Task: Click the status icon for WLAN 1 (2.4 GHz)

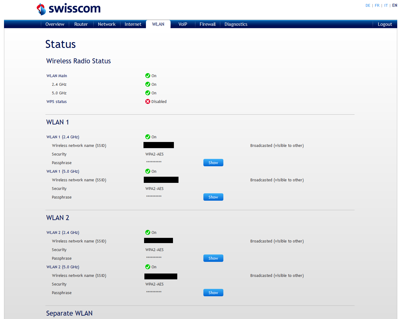Action: (x=148, y=137)
